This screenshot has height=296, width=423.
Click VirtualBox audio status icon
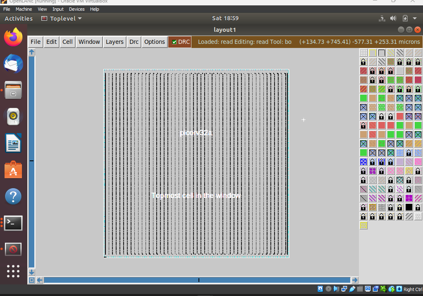(336, 289)
